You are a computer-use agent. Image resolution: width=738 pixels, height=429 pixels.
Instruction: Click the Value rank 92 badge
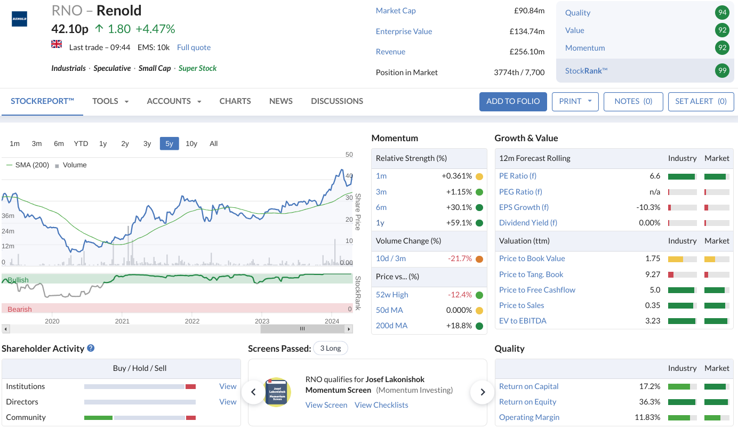click(722, 30)
